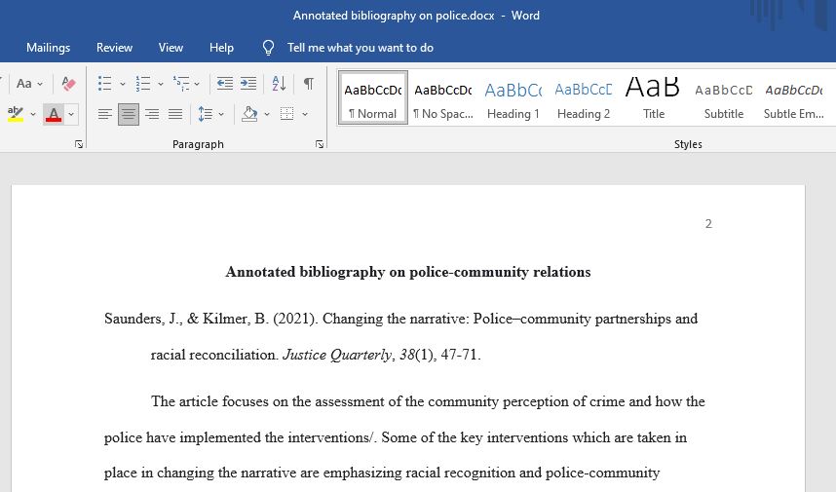Apply the bullet list formatting
Screen dimensions: 836x492
(104, 84)
